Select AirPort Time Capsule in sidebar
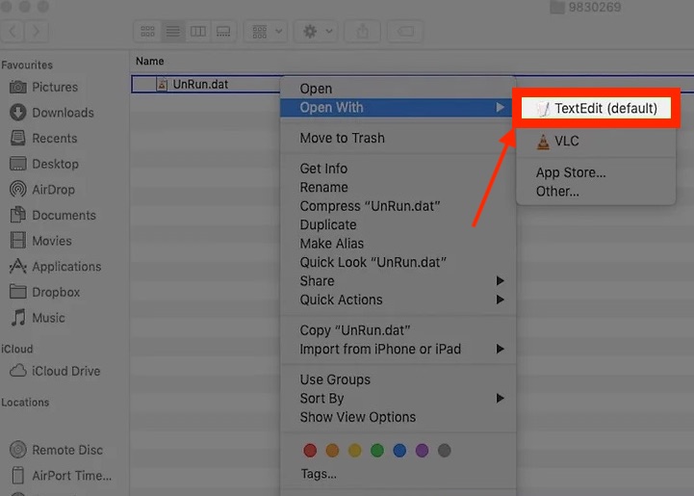The image size is (694, 496). click(x=61, y=476)
